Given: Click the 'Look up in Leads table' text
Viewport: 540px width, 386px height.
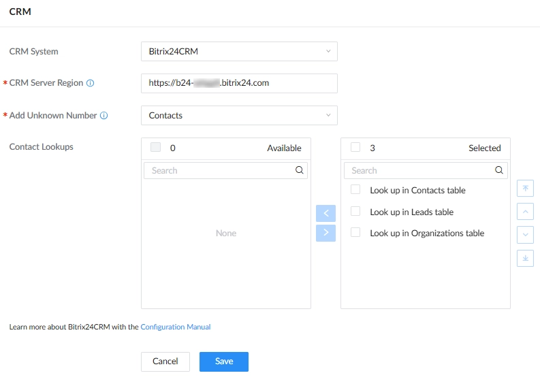Looking at the screenshot, I should 411,212.
